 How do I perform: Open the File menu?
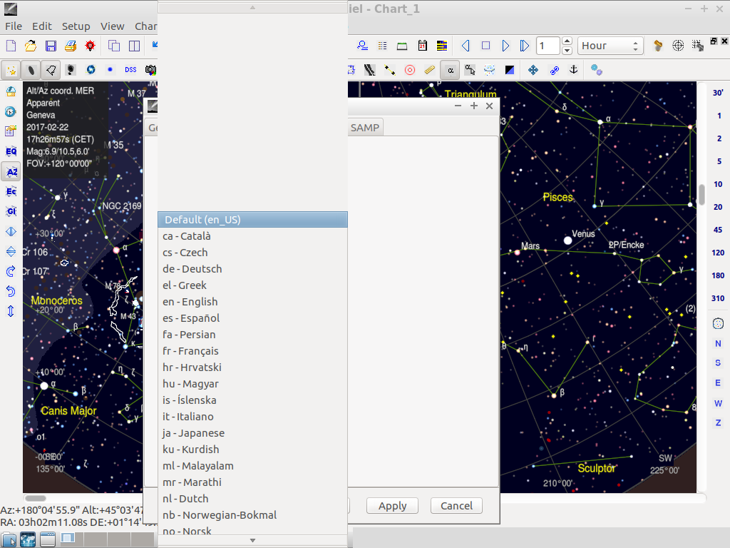click(14, 26)
